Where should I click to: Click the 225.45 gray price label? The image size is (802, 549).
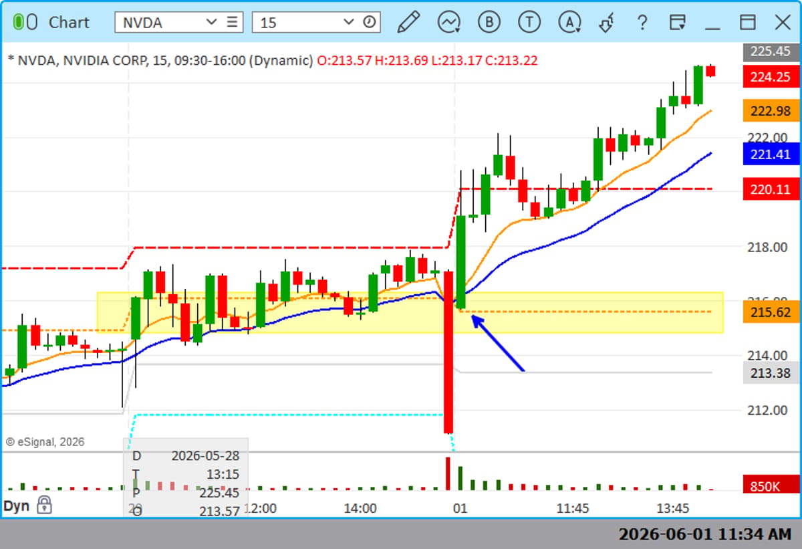point(771,51)
